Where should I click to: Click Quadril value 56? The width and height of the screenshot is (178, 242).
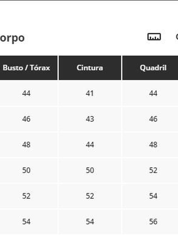(x=153, y=222)
